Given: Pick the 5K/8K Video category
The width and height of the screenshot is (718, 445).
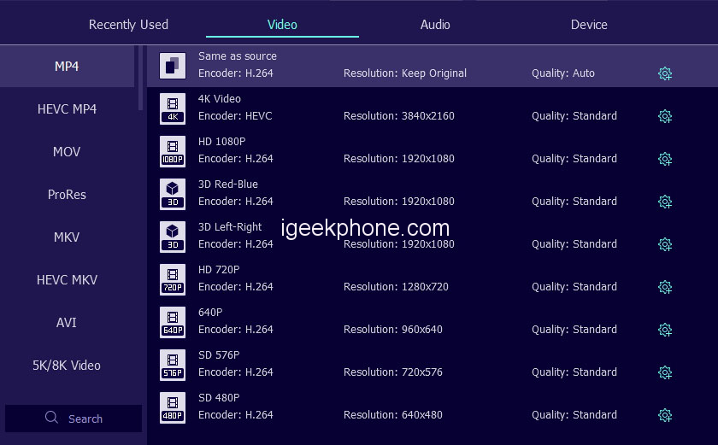Looking at the screenshot, I should [67, 366].
